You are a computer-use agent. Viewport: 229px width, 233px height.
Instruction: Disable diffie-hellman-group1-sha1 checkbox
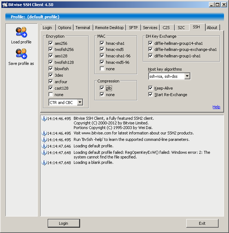(x=150, y=56)
